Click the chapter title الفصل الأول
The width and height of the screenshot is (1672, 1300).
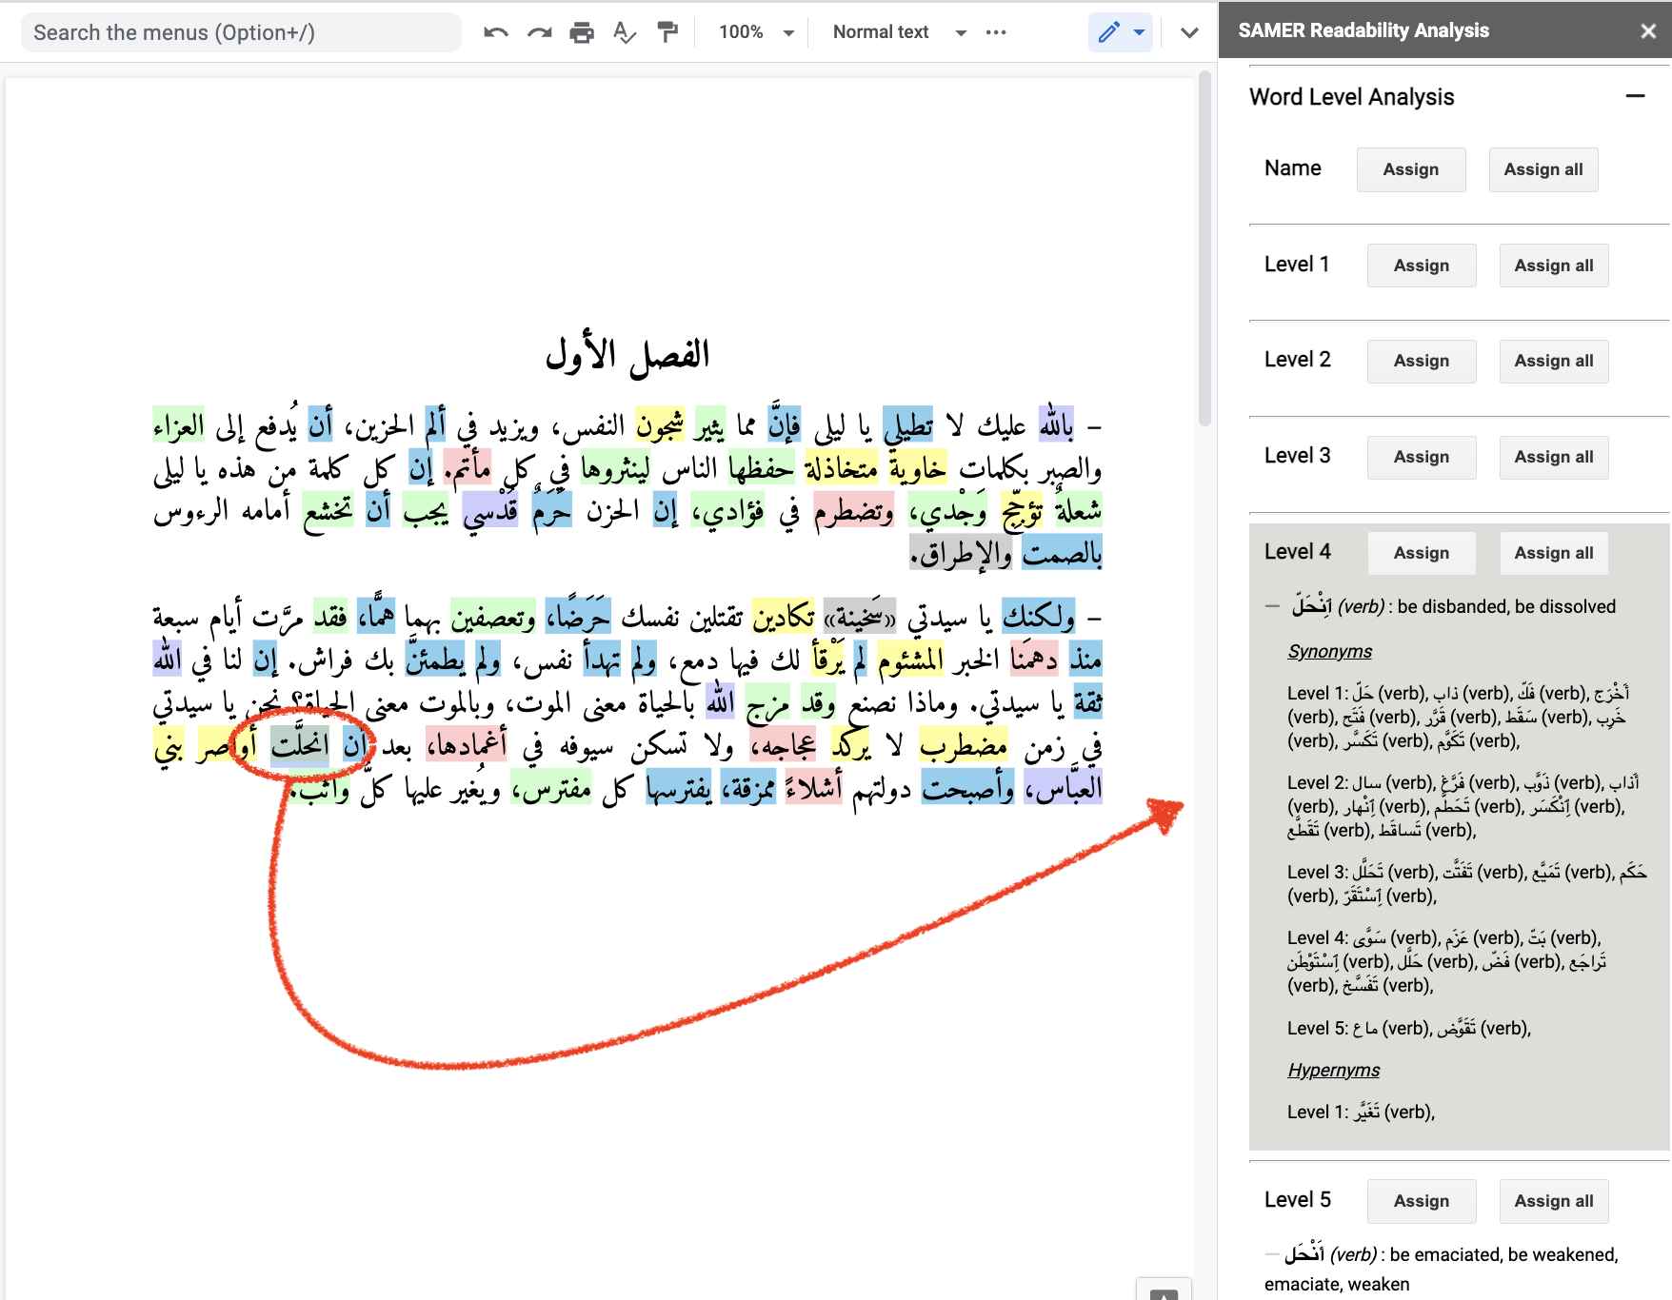[x=627, y=355]
